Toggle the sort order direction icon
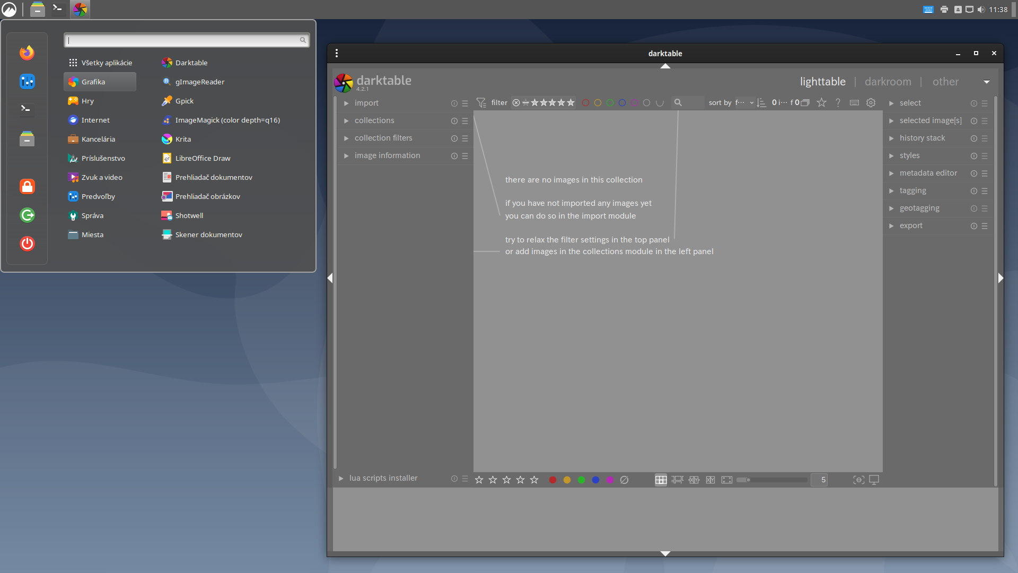1018x573 pixels. pyautogui.click(x=761, y=103)
